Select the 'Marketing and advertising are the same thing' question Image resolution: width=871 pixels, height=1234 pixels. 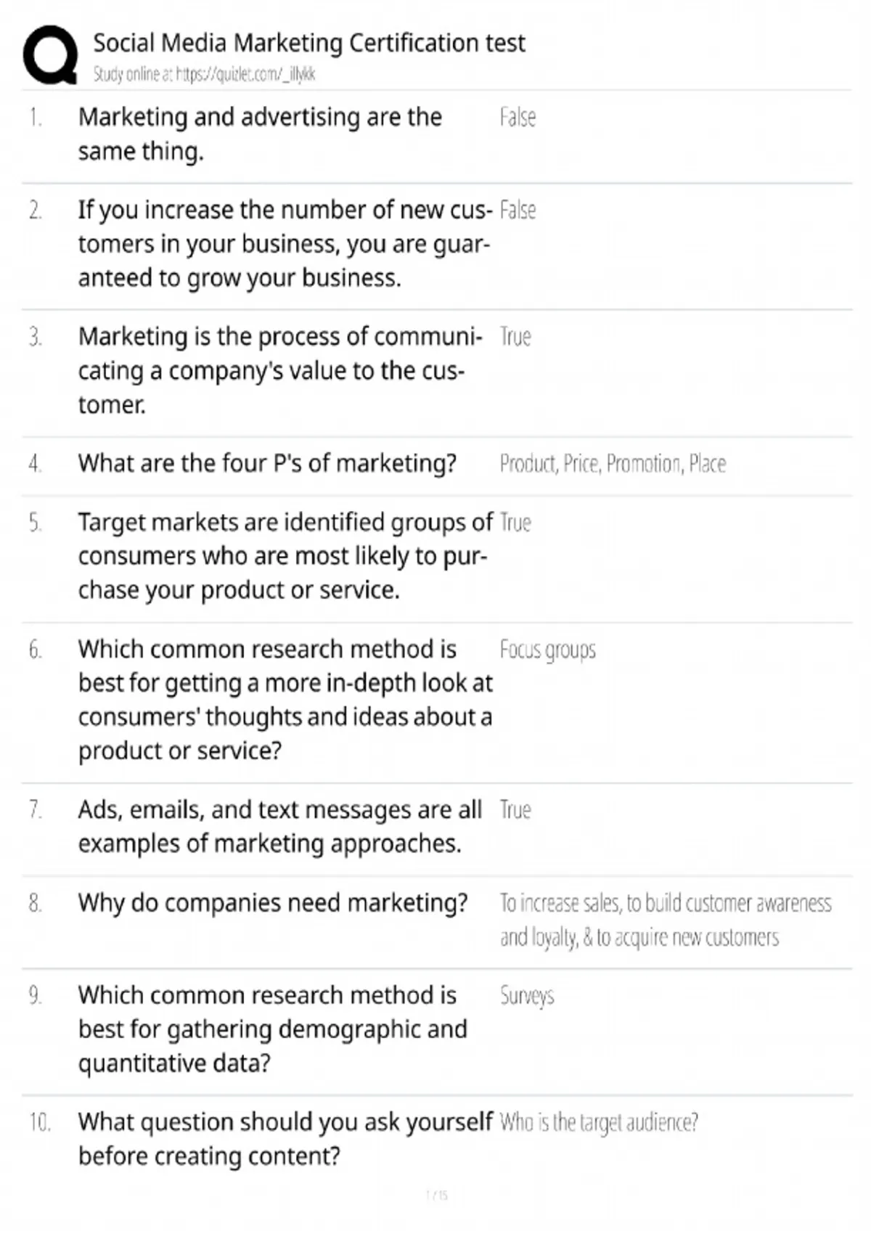[x=260, y=134]
